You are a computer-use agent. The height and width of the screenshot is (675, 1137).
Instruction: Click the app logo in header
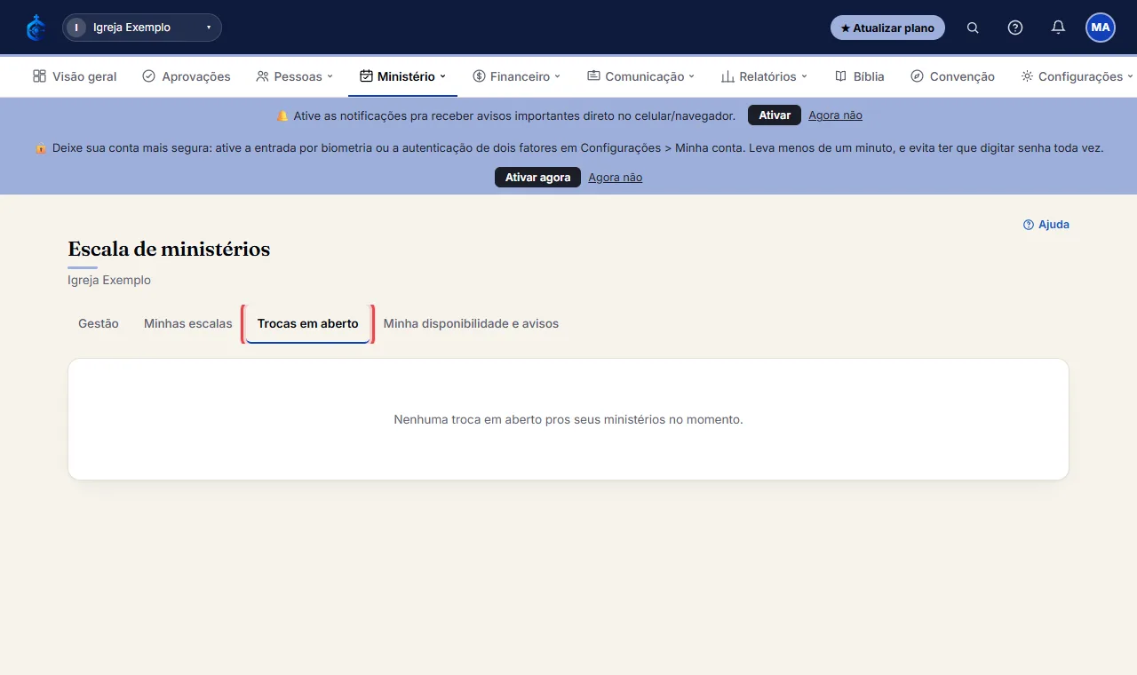pyautogui.click(x=36, y=28)
